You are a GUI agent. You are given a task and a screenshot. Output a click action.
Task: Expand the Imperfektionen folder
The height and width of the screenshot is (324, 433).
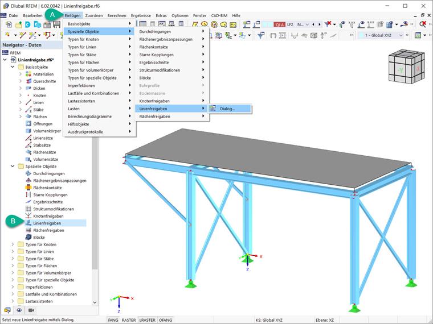[13, 287]
